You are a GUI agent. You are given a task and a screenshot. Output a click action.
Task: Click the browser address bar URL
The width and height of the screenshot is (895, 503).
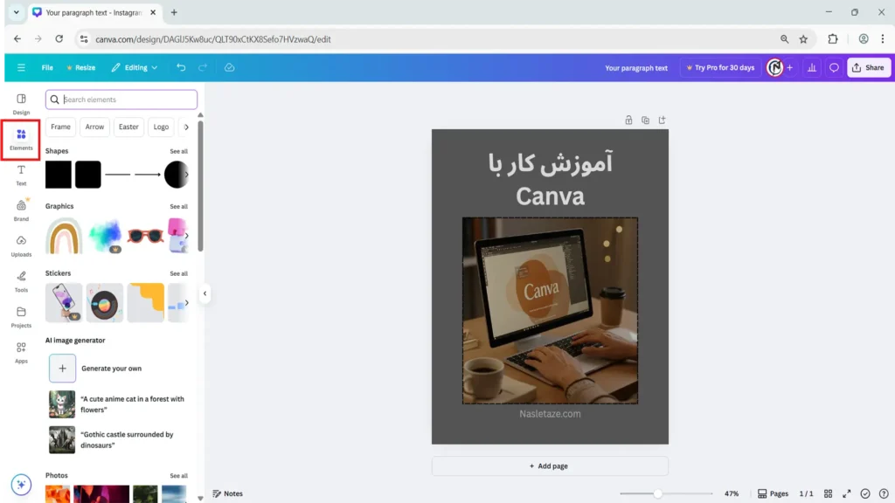point(213,39)
